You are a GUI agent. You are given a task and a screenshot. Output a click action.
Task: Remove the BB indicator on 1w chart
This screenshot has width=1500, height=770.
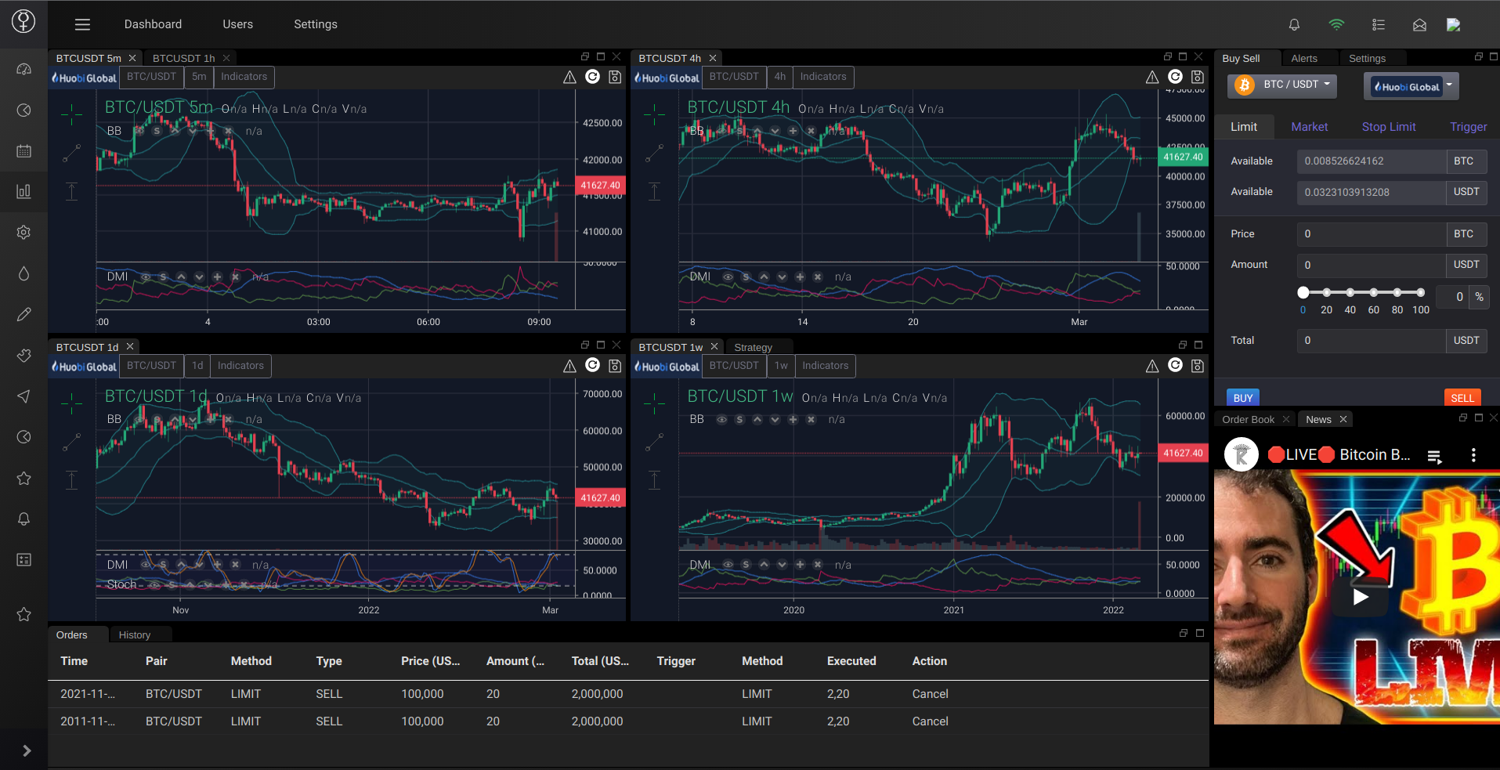811,420
